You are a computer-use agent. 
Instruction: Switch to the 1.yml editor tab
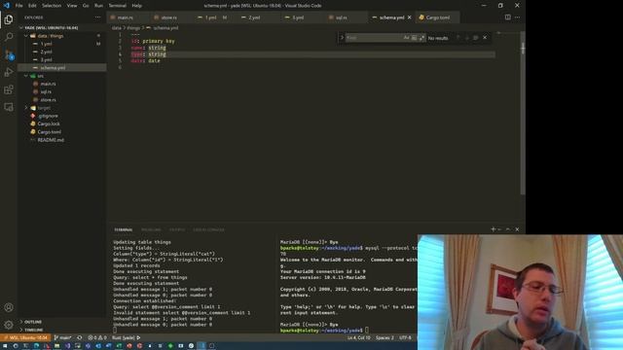click(x=211, y=17)
